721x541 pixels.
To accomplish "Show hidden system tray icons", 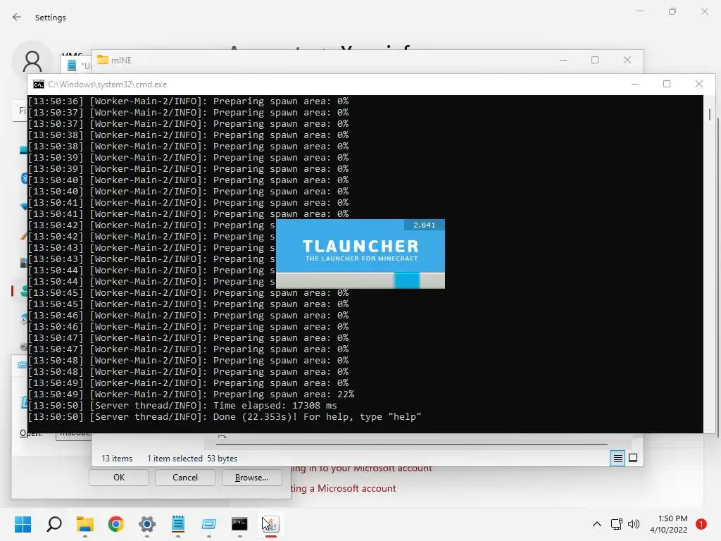I will point(597,524).
